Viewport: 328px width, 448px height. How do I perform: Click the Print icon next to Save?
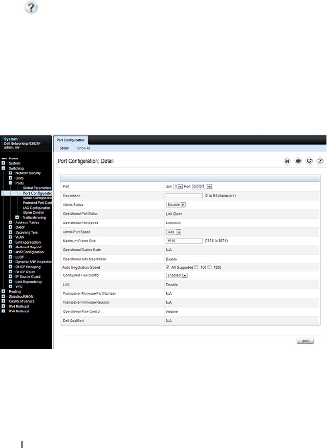coord(298,161)
